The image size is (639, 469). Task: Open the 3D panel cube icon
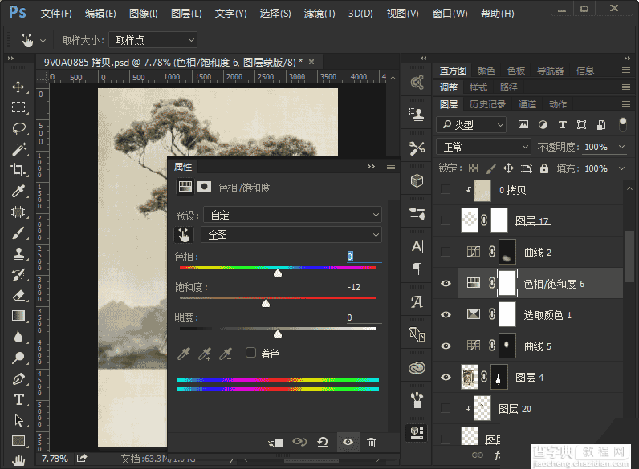pyautogui.click(x=417, y=180)
